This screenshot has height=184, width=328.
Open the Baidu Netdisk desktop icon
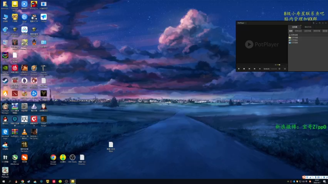(x=25, y=31)
